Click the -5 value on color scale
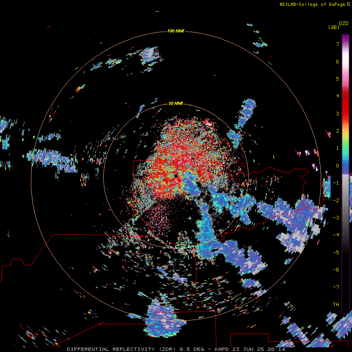The image size is (352, 352). pos(336,252)
